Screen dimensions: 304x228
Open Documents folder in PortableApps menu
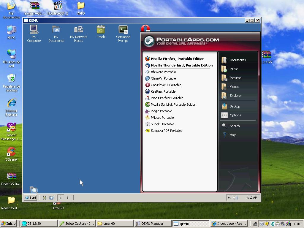click(x=237, y=60)
